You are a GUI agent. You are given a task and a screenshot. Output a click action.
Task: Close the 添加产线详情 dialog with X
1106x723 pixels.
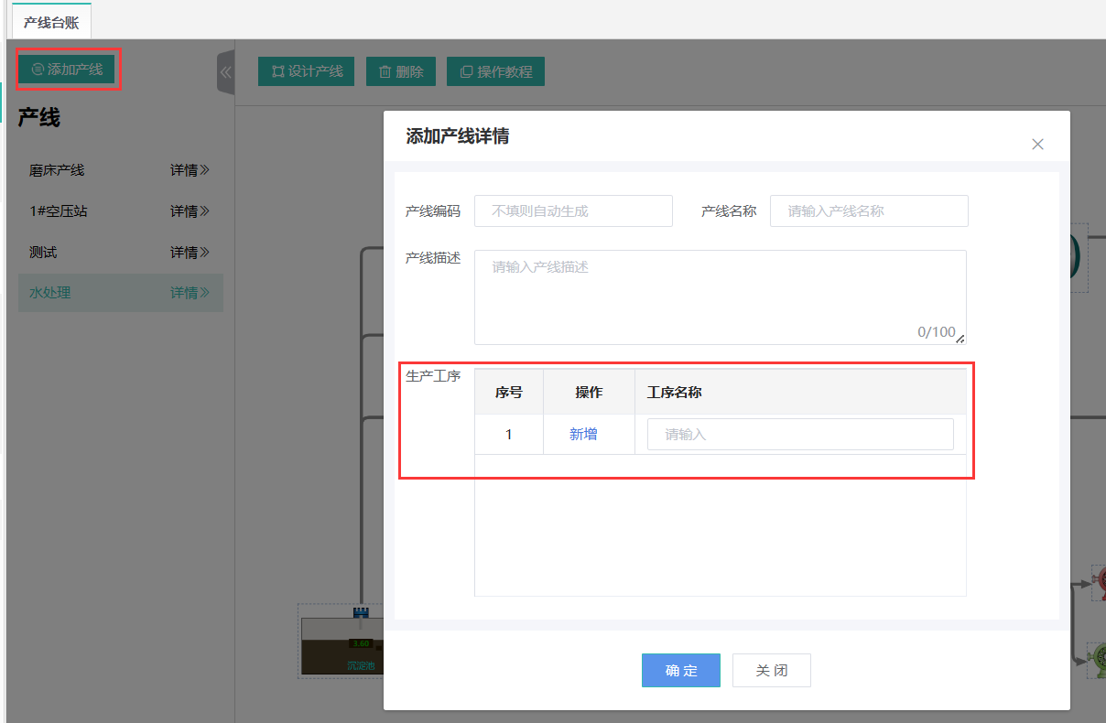[x=1037, y=144]
